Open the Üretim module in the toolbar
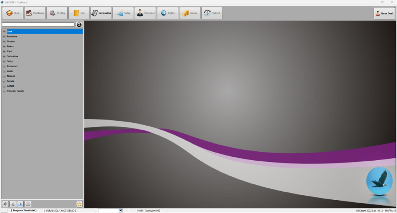397x213 pixels. (x=57, y=13)
